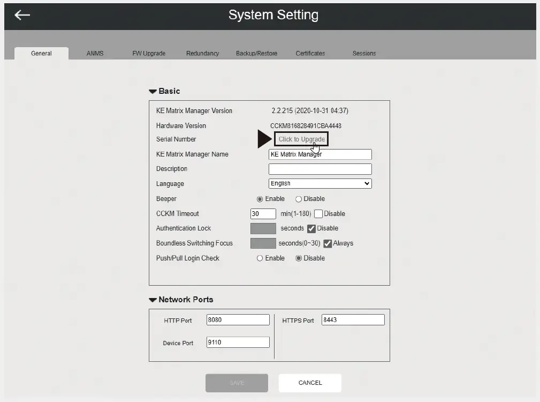Check the CCKM Timeout Disable checkbox
Viewport: 540px width, 402px height.
(x=318, y=213)
